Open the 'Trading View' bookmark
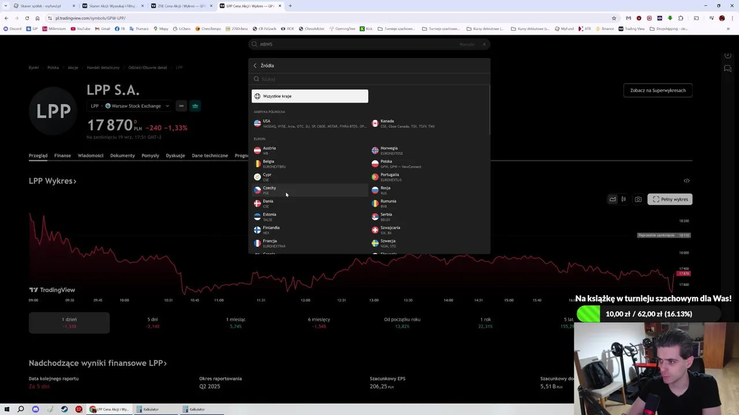739x415 pixels. (x=632, y=29)
